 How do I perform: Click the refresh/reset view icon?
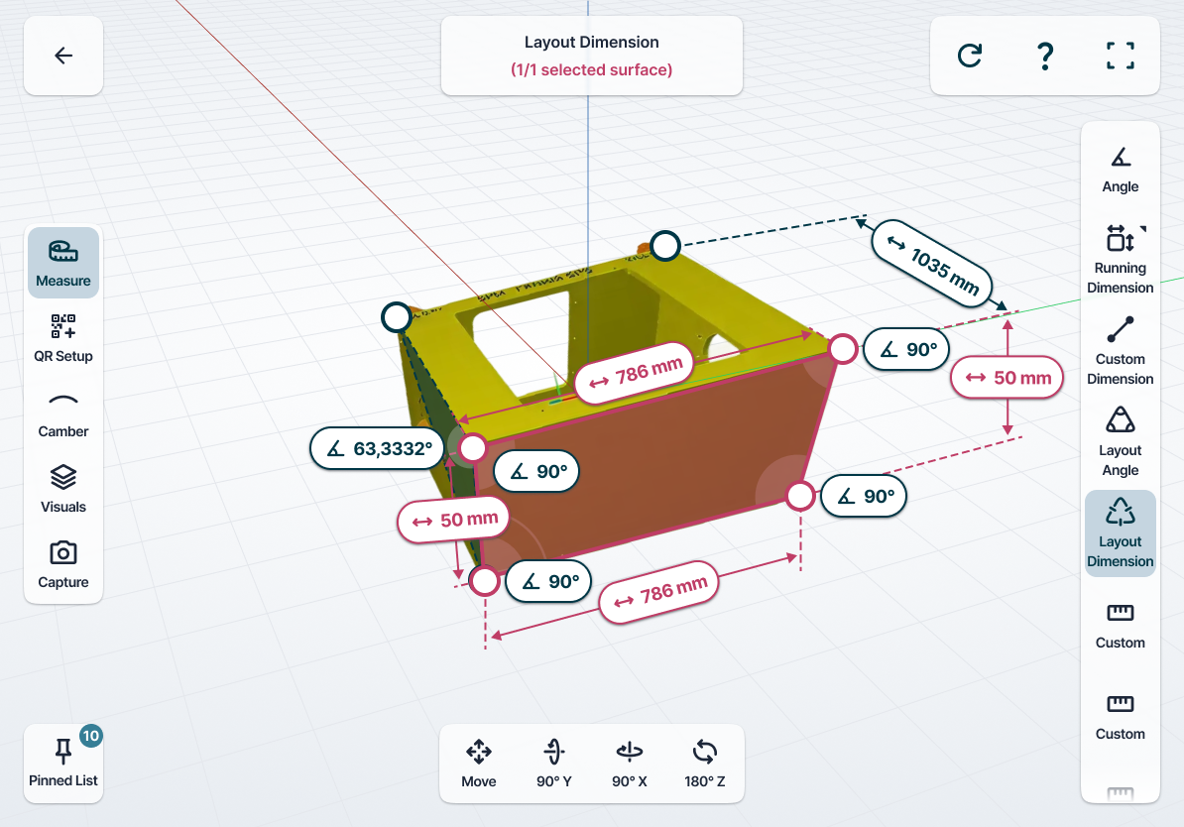[x=970, y=56]
